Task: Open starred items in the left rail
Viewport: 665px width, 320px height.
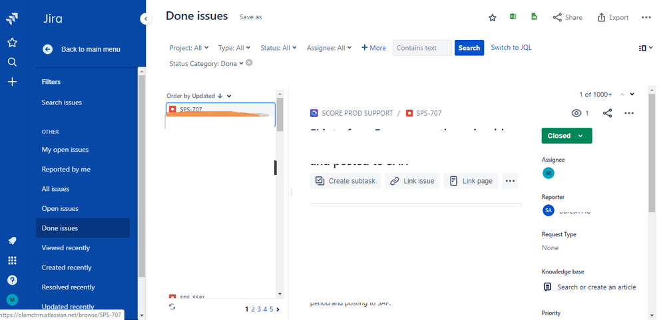Action: tap(12, 43)
